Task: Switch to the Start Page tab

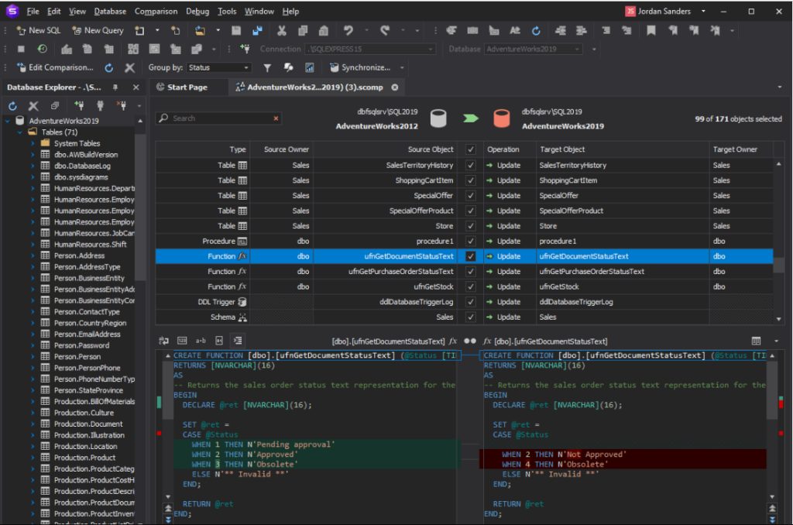Action: pyautogui.click(x=186, y=87)
